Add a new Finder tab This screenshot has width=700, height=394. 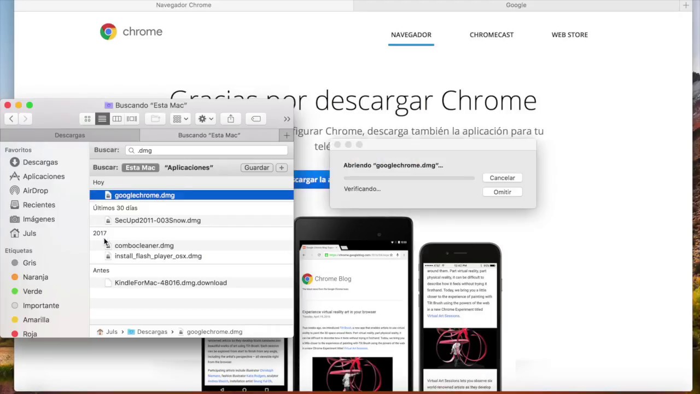(287, 135)
